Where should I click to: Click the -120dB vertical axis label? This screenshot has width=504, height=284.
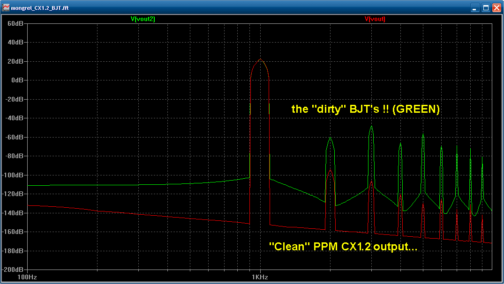coord(13,194)
